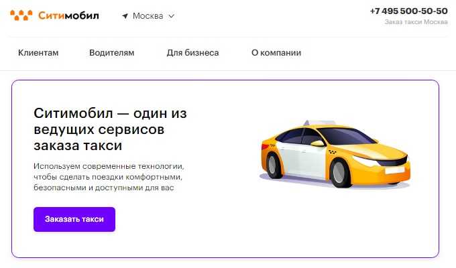456x268 pixels.
Task: Click the yellow taxi car illustration
Action: (335, 153)
